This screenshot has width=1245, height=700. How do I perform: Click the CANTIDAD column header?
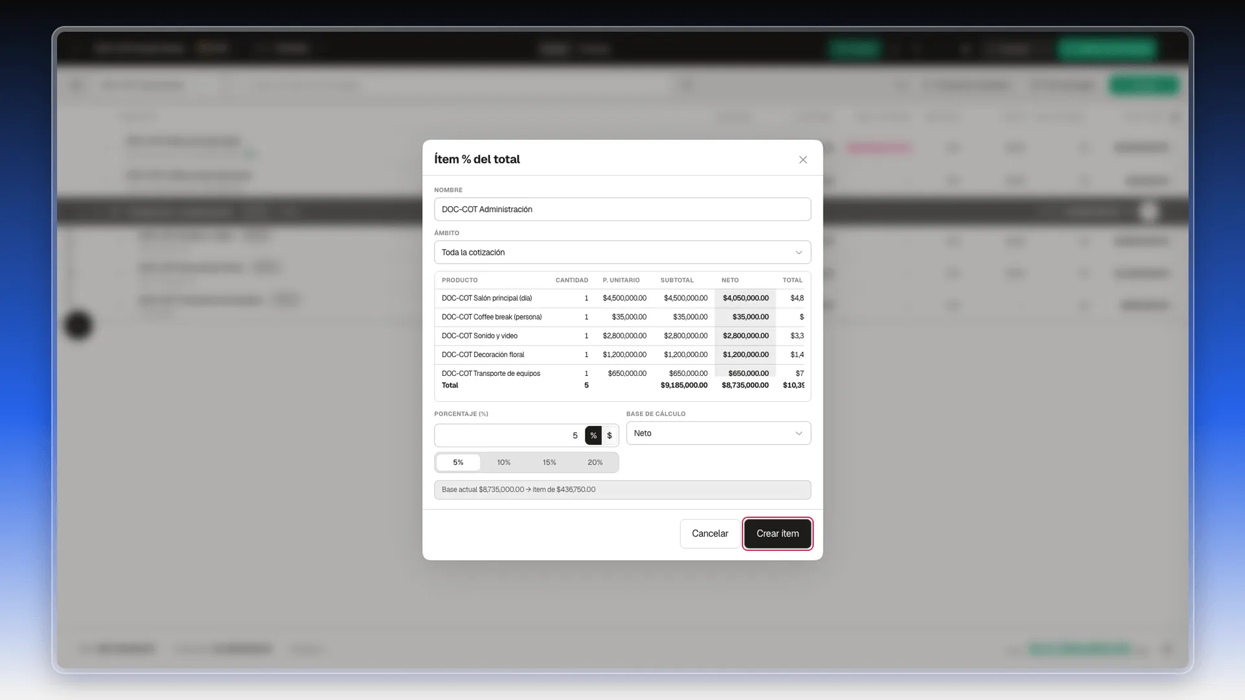point(572,280)
